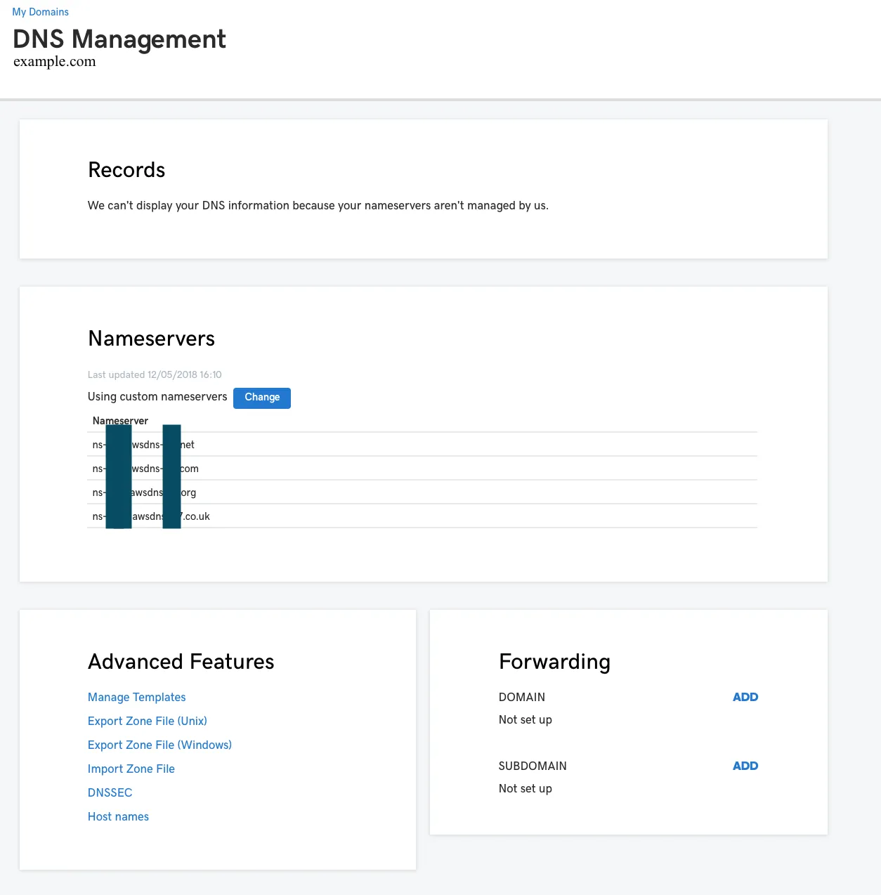Click the Change nameservers button
This screenshot has height=895, width=881.
(262, 398)
